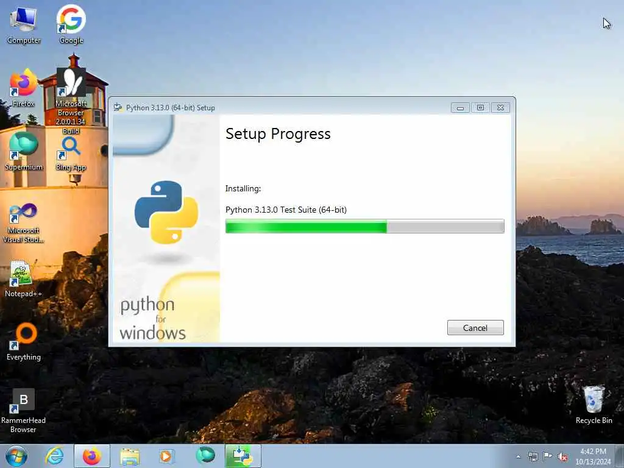Image resolution: width=624 pixels, height=468 pixels.
Task: Click the 'Installing:' label
Action: click(x=243, y=189)
